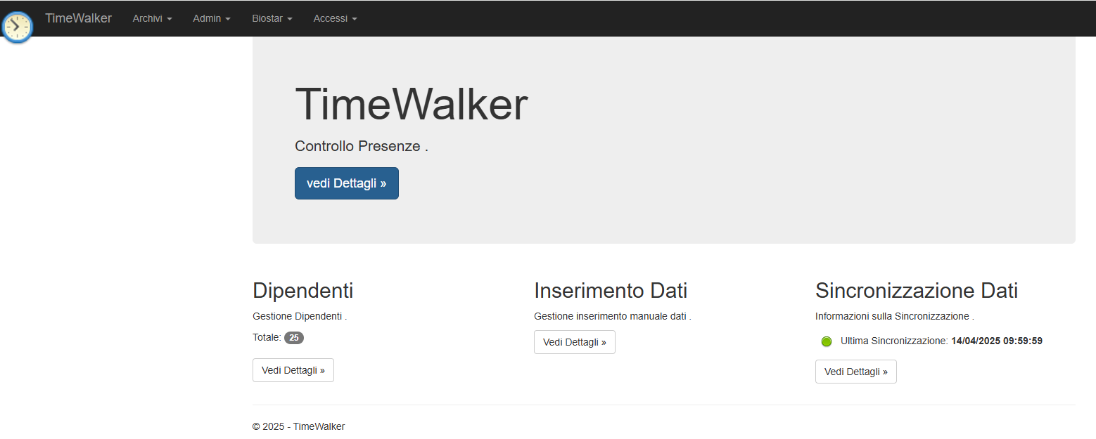Click the large TimeWalker page title
Screen dimensions: 1096x439
click(x=411, y=105)
